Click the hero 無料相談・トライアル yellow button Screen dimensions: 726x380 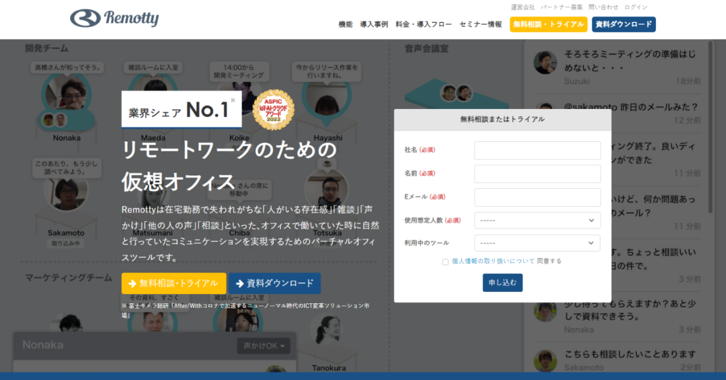tap(173, 283)
